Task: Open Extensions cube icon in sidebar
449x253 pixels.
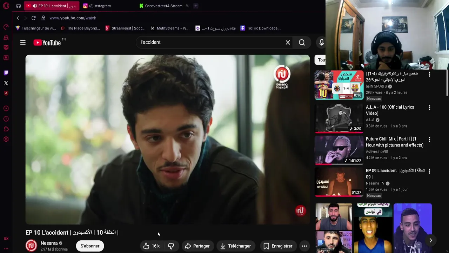Action: coord(6,129)
